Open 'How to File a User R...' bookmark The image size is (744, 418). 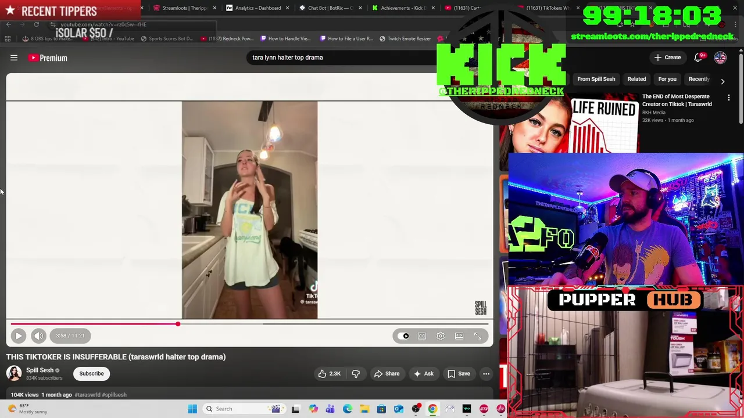click(346, 39)
